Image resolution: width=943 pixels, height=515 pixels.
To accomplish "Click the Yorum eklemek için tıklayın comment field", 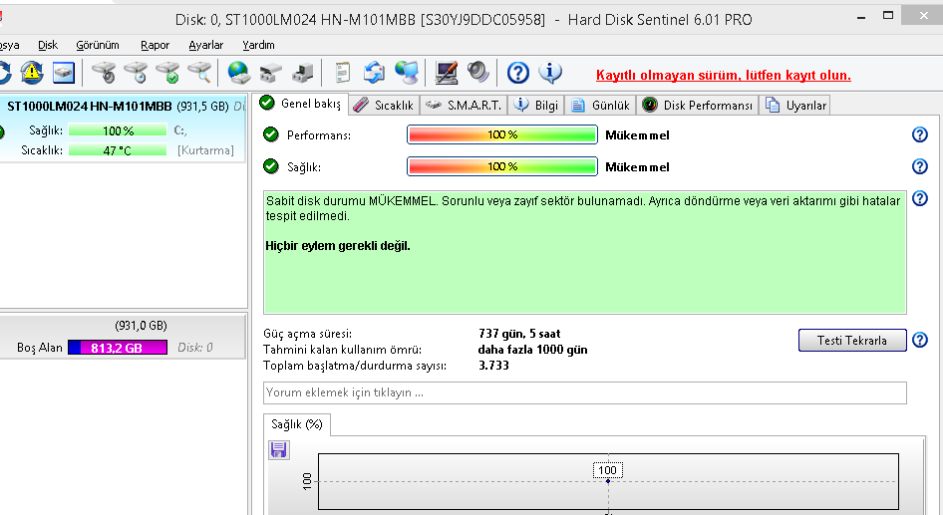I will [584, 392].
